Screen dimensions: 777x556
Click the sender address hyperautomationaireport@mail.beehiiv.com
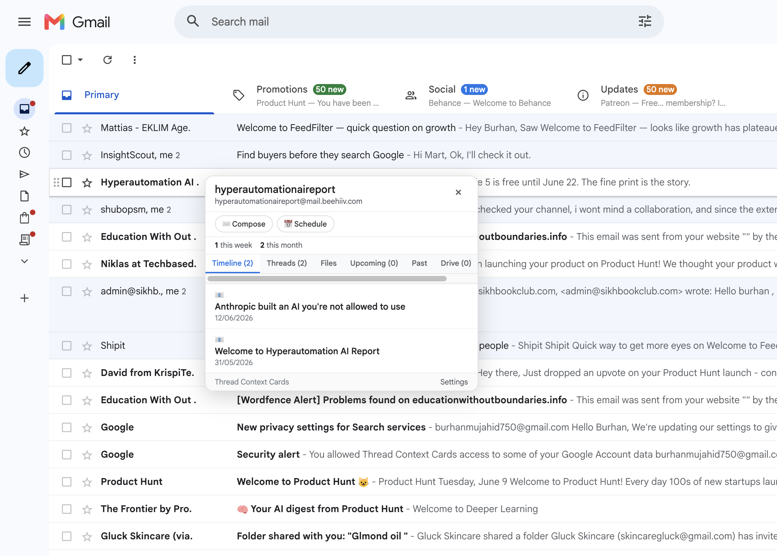click(288, 201)
